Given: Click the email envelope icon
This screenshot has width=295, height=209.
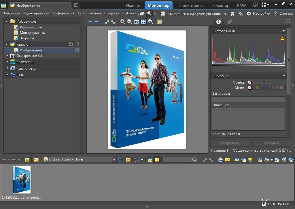Looking at the screenshot, I should [x=228, y=160].
